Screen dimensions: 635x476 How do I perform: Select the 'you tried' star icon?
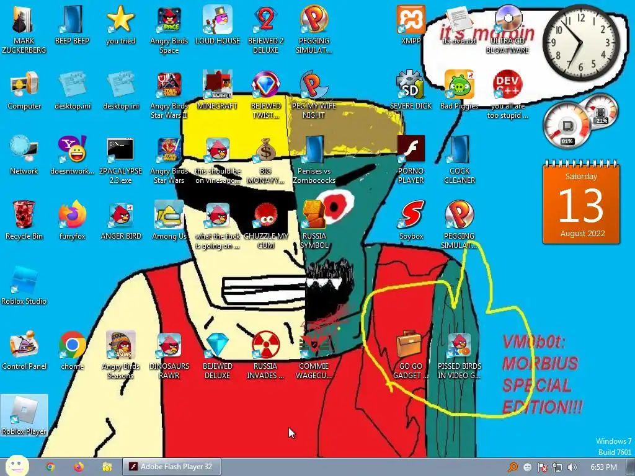click(121, 25)
